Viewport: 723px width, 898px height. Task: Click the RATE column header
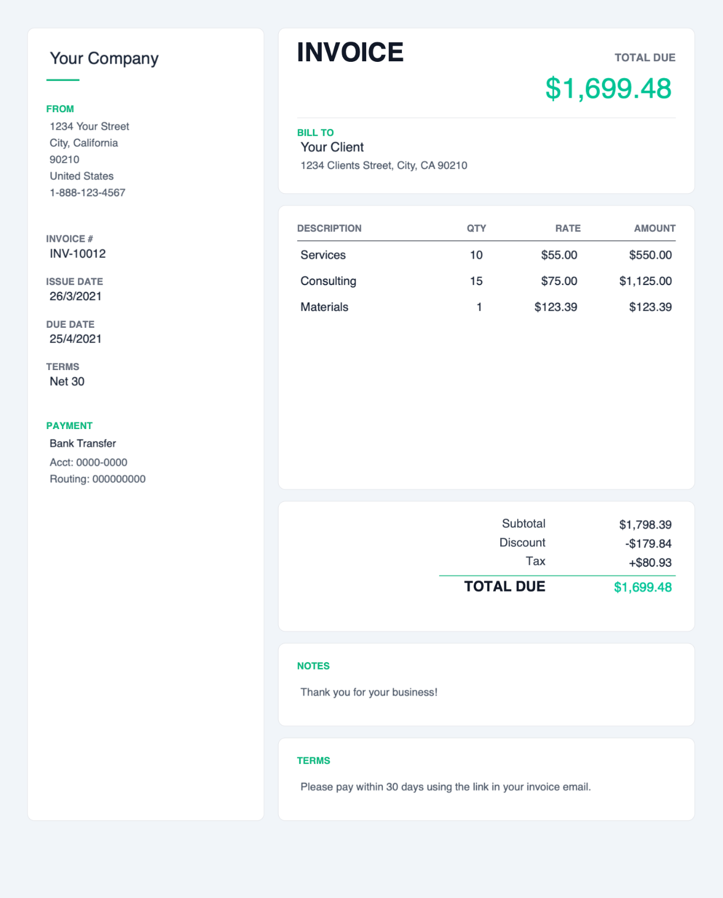(x=568, y=228)
